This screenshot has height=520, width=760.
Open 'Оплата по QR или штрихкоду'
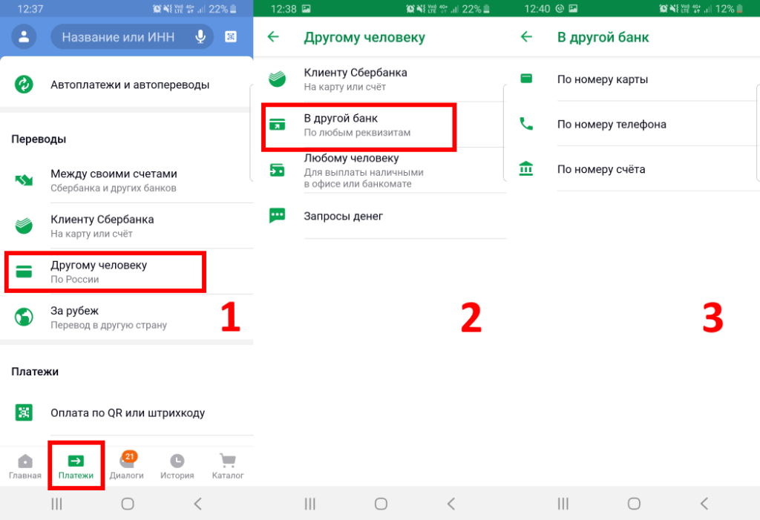tap(126, 412)
